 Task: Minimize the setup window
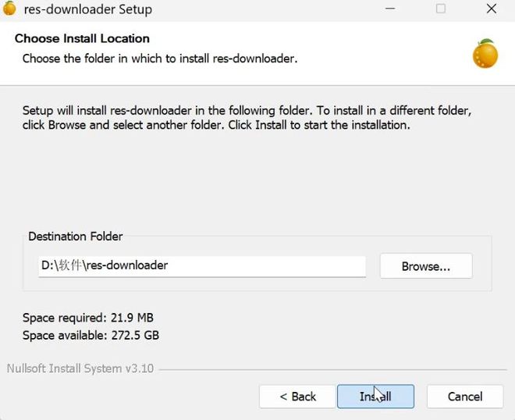390,9
